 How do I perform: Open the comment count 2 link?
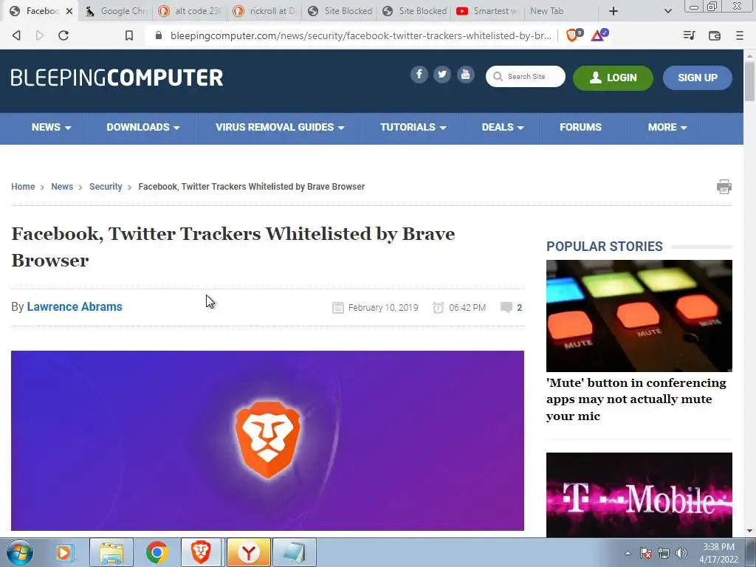point(519,308)
